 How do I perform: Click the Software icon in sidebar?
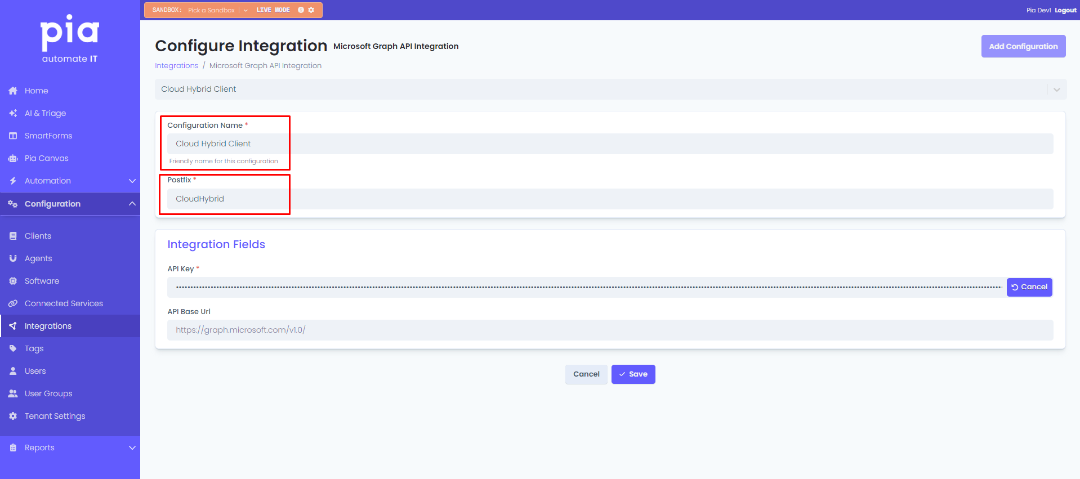coord(13,281)
